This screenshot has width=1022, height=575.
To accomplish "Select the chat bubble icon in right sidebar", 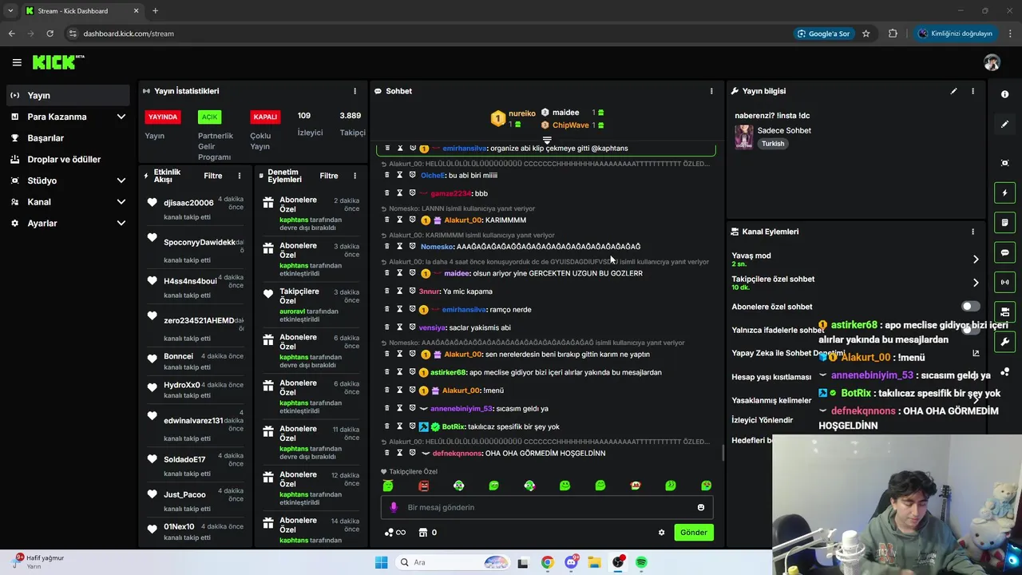I will point(1004,252).
